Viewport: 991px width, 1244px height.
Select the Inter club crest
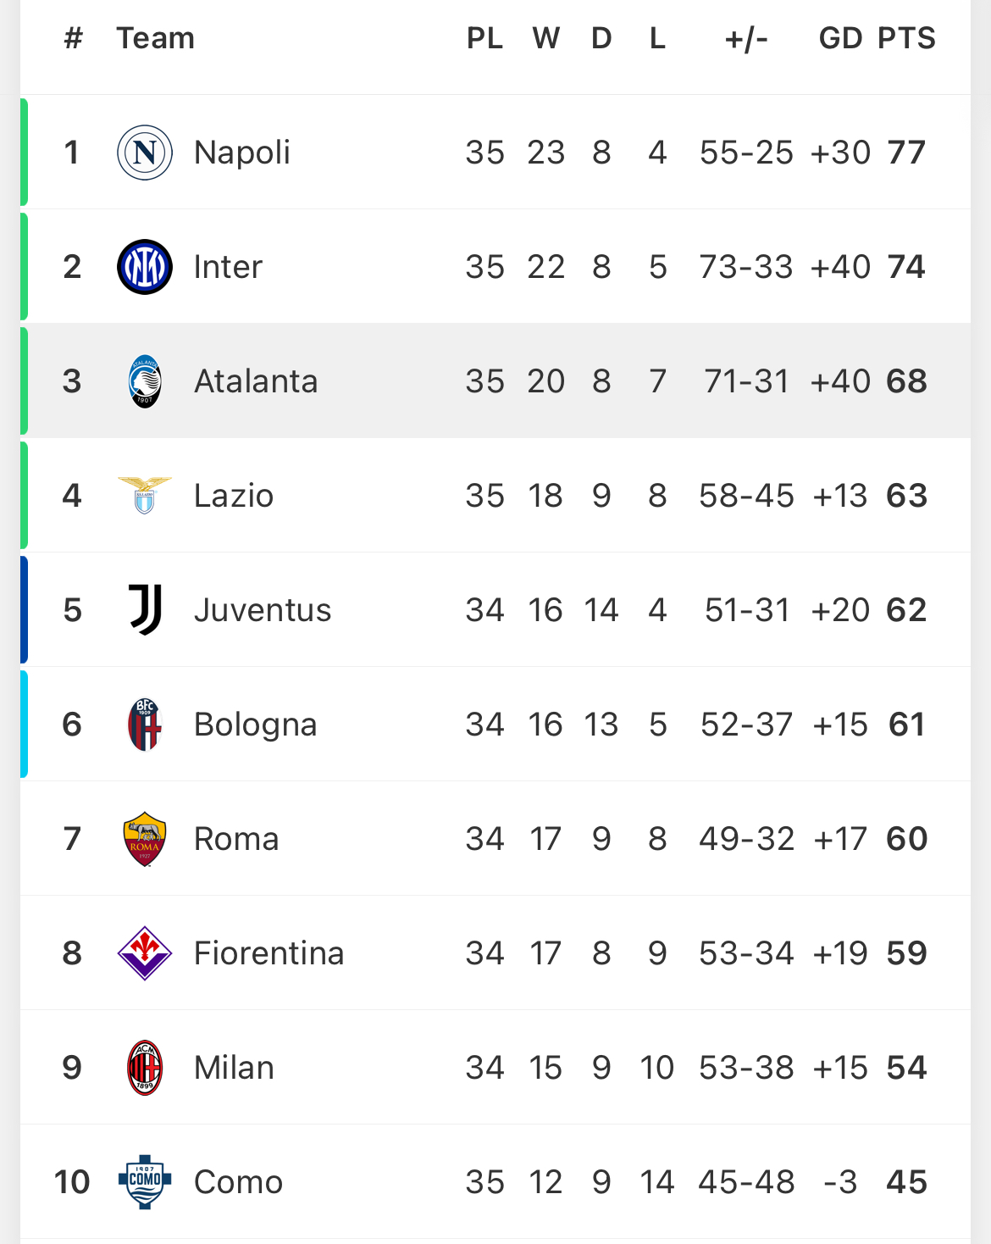coord(145,267)
